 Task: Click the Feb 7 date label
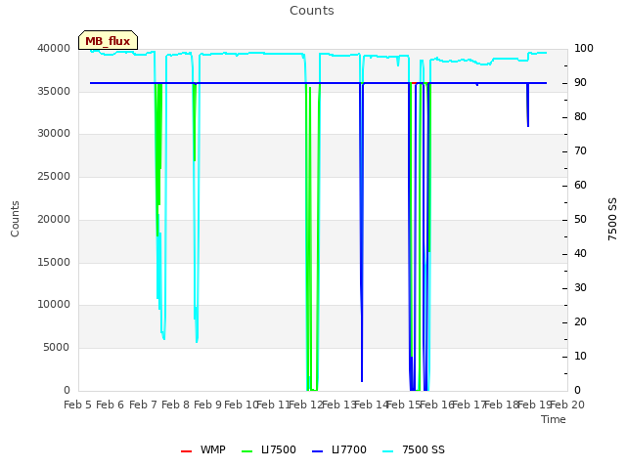[143, 405]
